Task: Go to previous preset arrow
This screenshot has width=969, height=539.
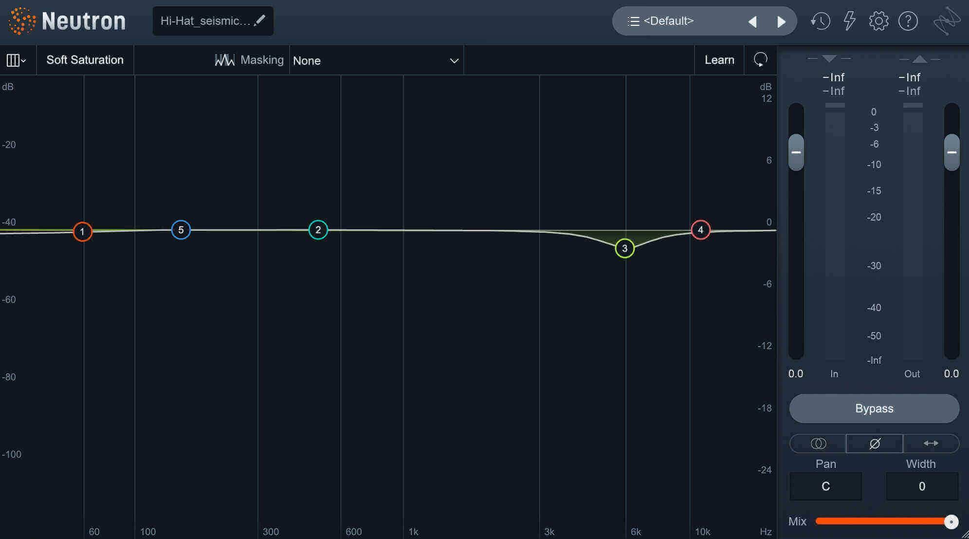Action: point(752,21)
